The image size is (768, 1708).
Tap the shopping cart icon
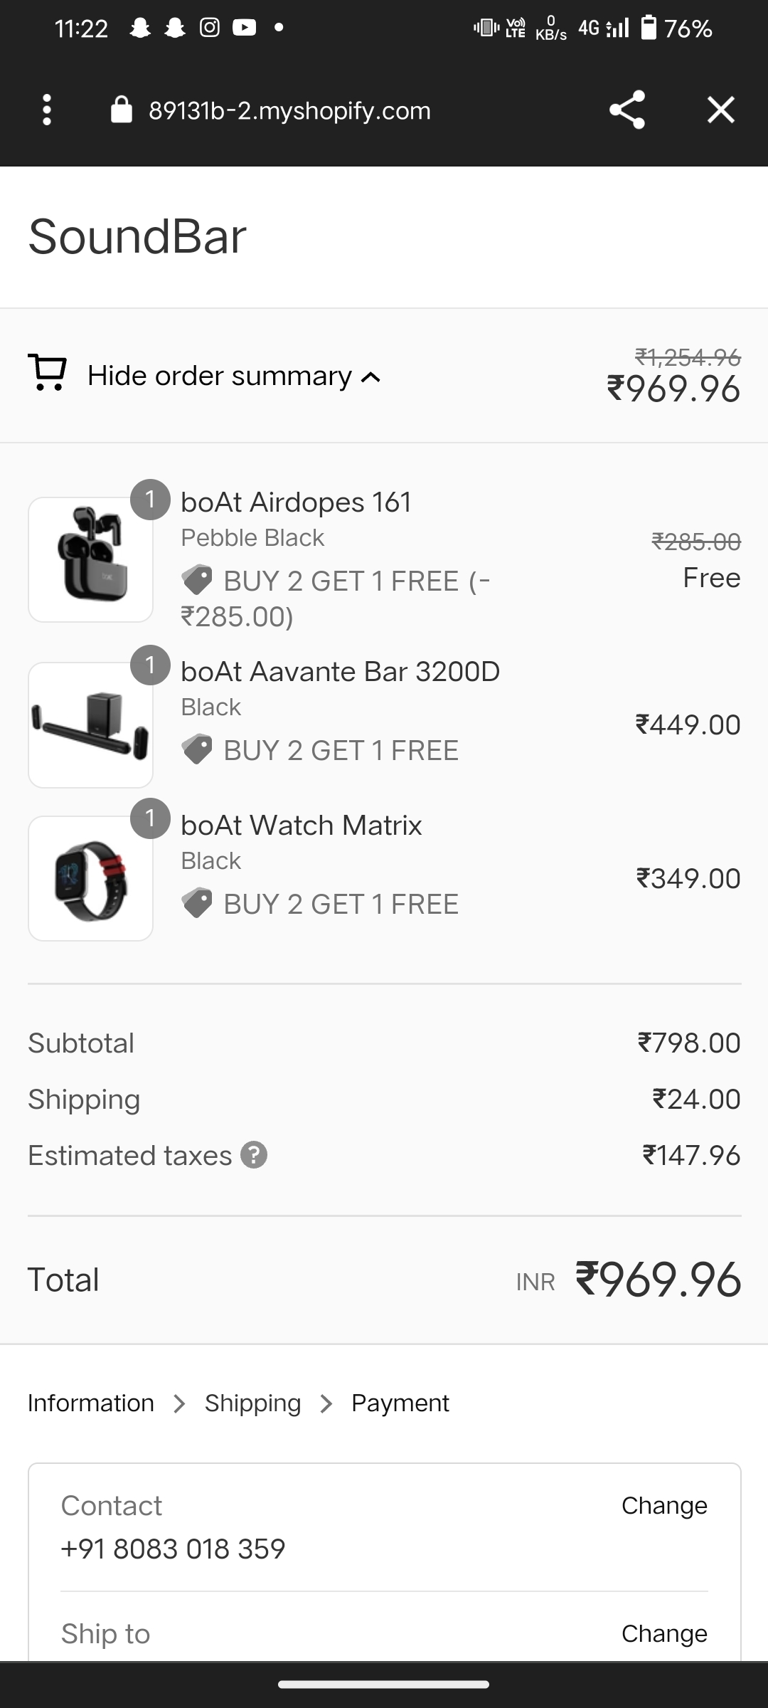pyautogui.click(x=47, y=373)
